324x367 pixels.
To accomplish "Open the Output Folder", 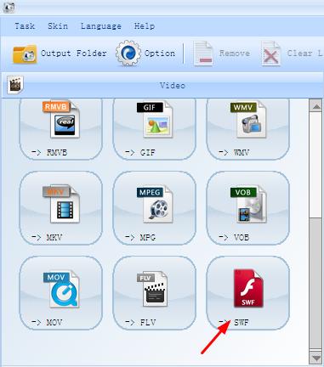I will [60, 54].
